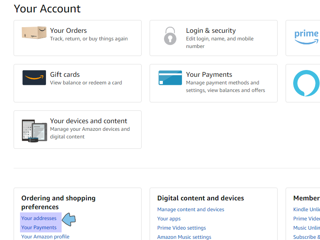Image resolution: width=320 pixels, height=240 pixels.
Task: Open Prime Video settings link
Action: [x=181, y=228]
